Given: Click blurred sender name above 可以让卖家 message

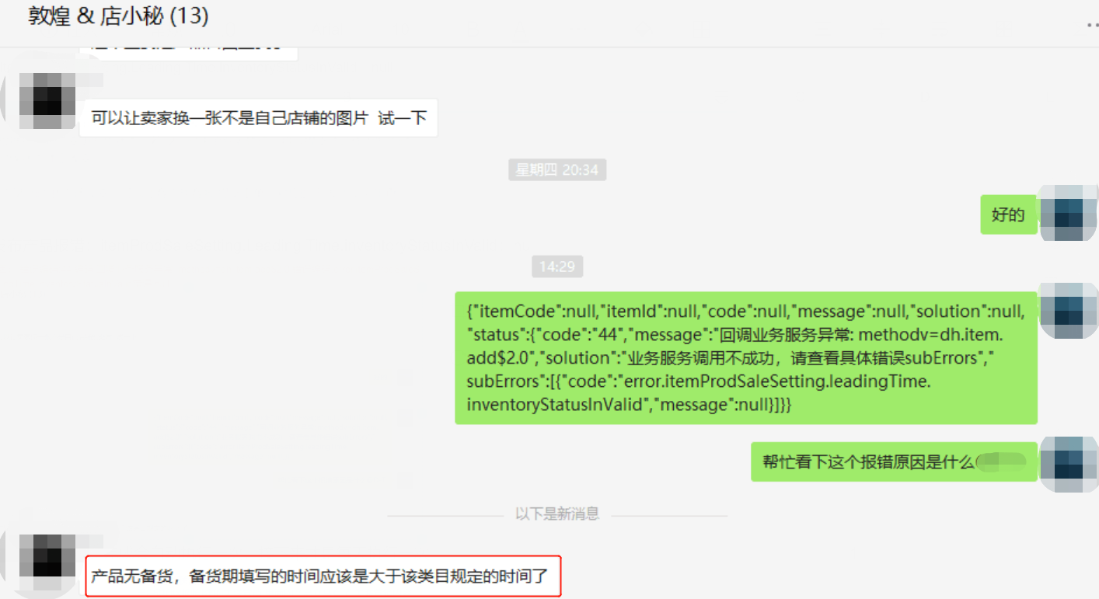Looking at the screenshot, I should click(92, 80).
